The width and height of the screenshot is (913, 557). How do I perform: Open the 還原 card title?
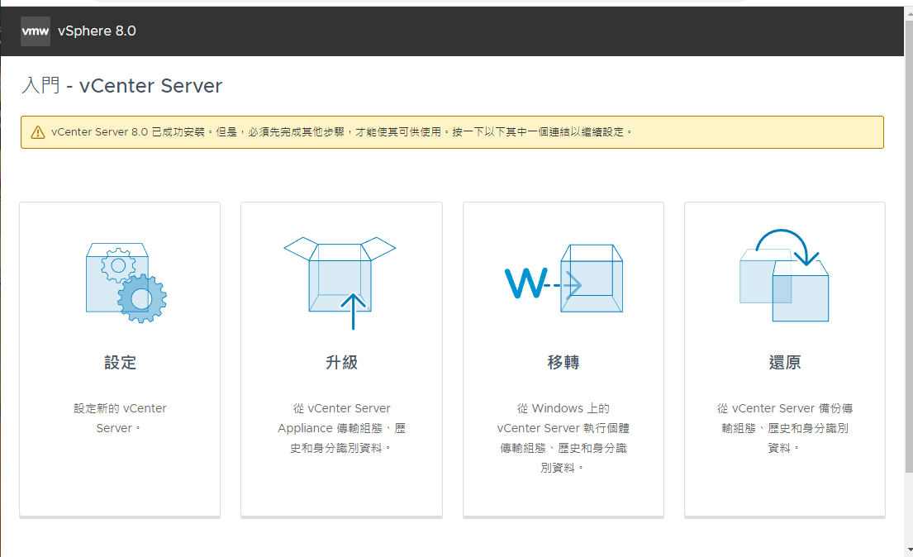[x=785, y=363]
